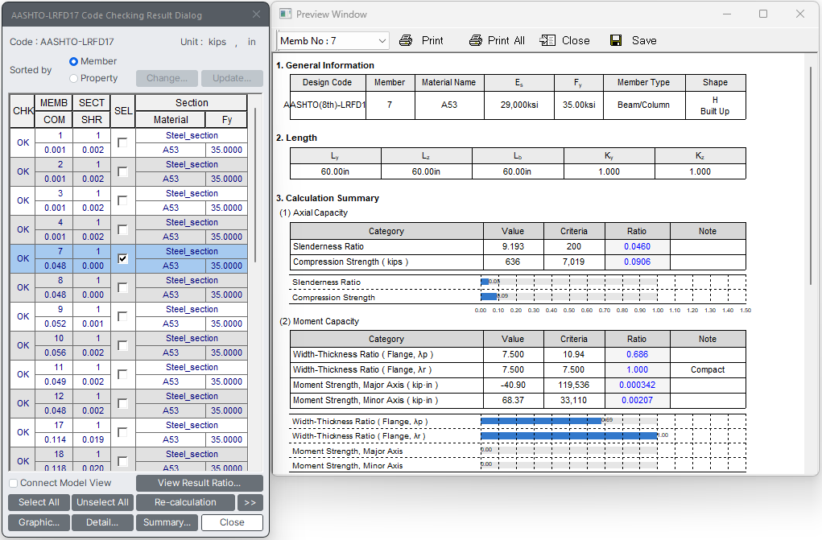Click the Material column header
Image resolution: width=822 pixels, height=540 pixels.
coord(171,120)
